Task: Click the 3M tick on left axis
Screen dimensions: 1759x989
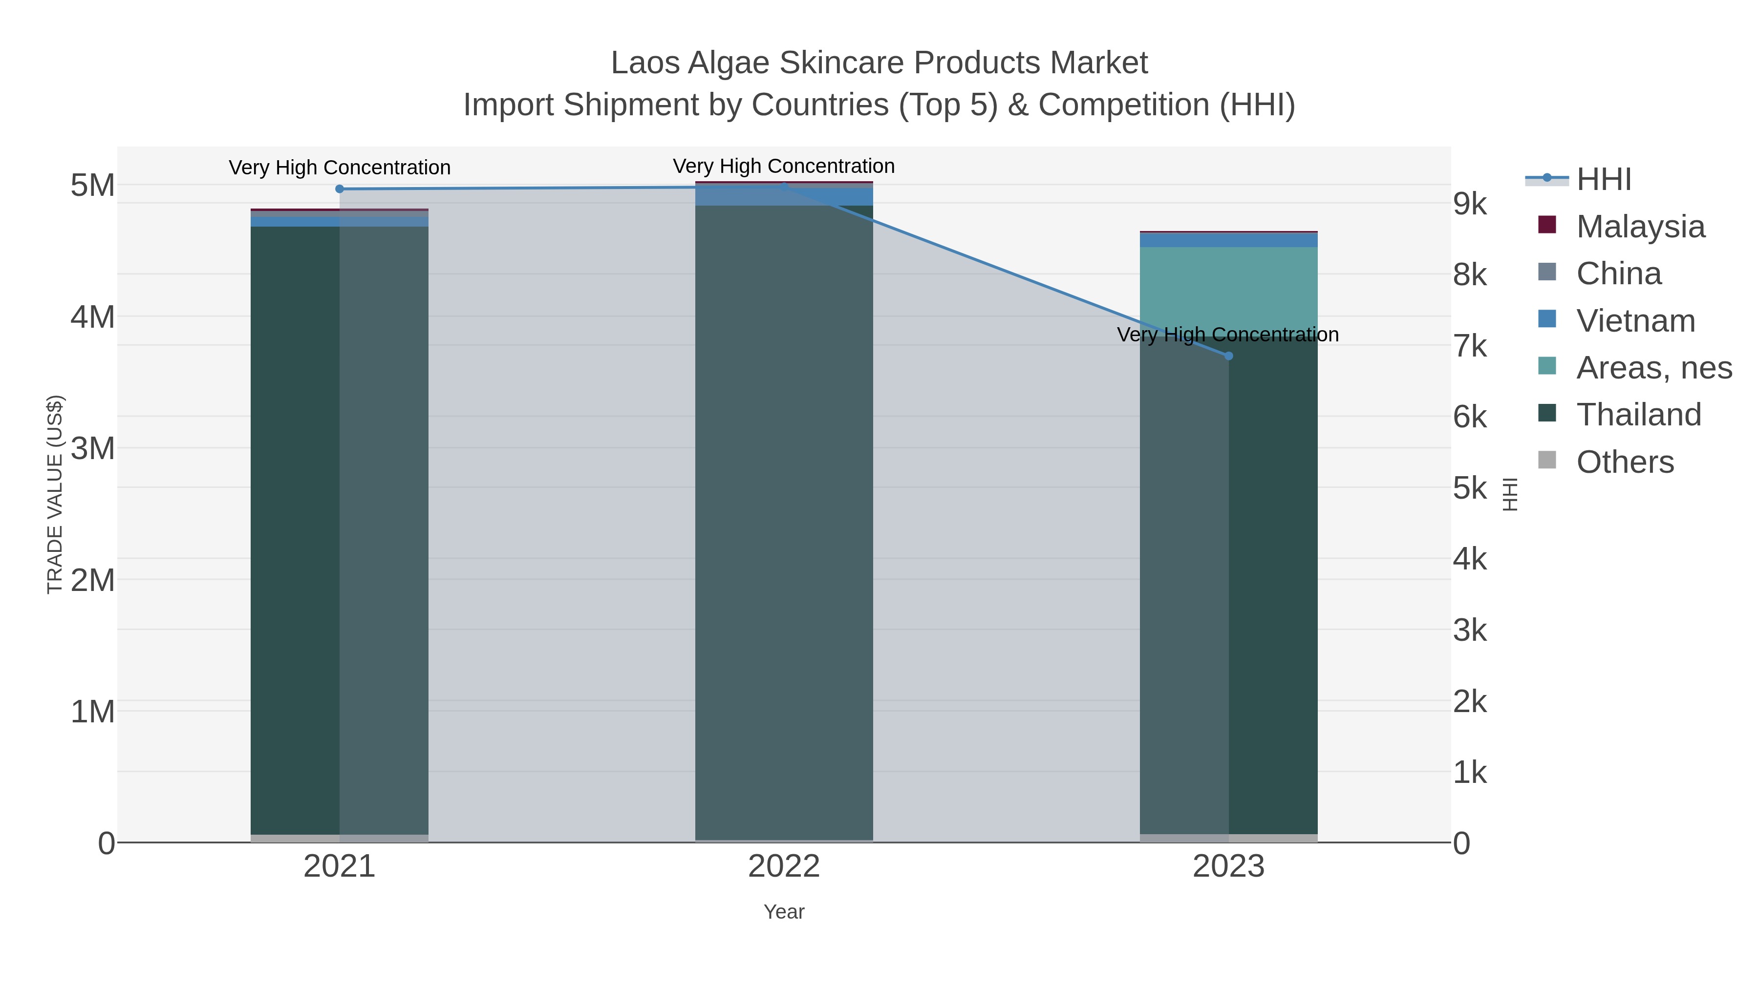Action: (93, 448)
